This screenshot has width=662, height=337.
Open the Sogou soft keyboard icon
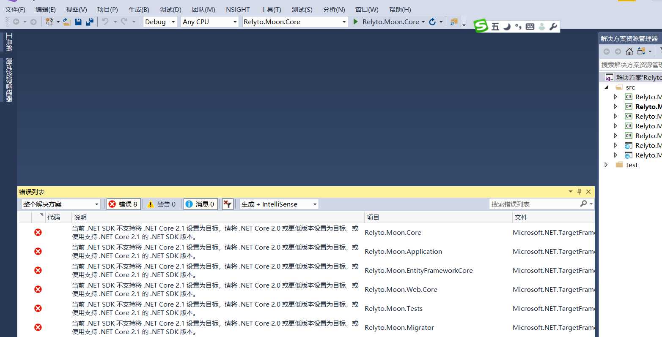pos(530,27)
